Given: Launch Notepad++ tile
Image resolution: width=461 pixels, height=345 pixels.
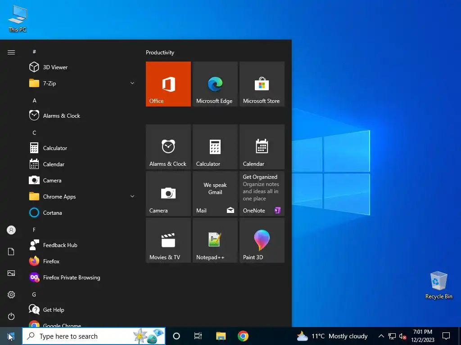Looking at the screenshot, I should (x=215, y=240).
